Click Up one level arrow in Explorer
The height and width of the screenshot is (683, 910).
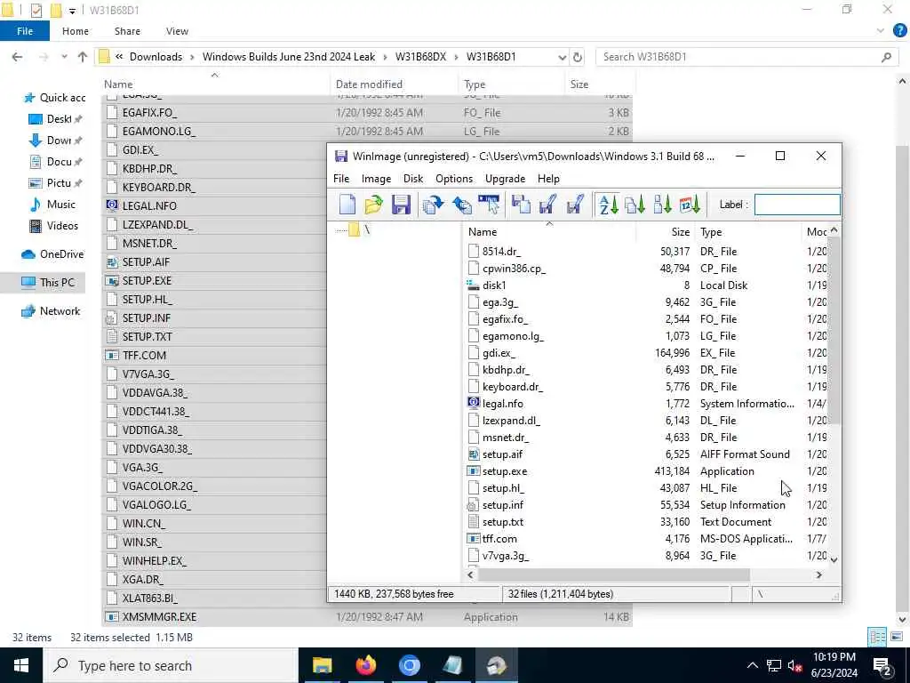(x=83, y=57)
